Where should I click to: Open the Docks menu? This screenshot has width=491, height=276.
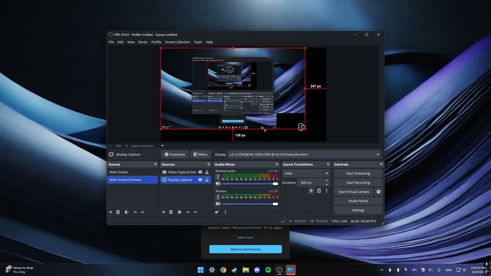143,42
